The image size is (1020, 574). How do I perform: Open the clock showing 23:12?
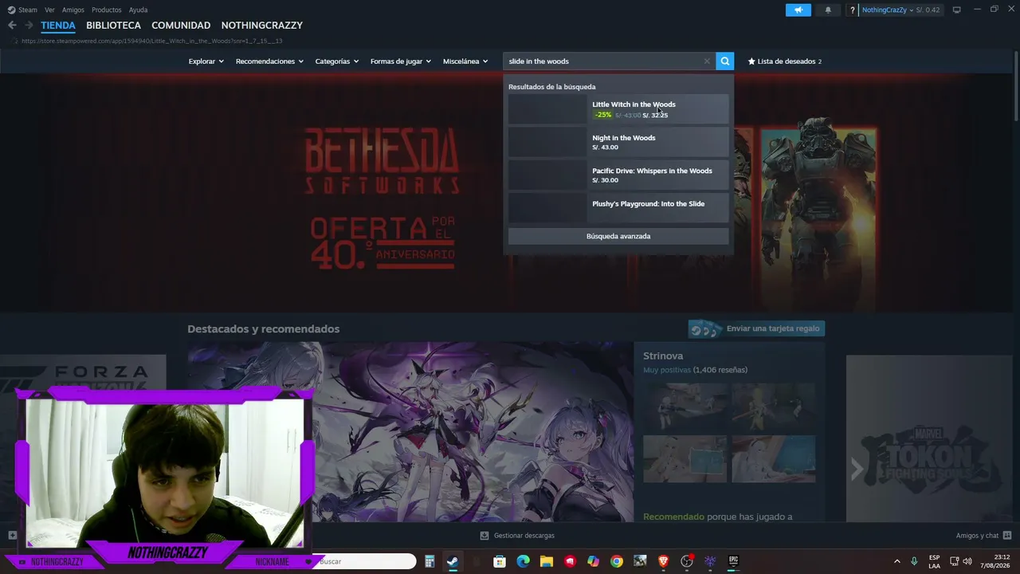click(x=995, y=561)
